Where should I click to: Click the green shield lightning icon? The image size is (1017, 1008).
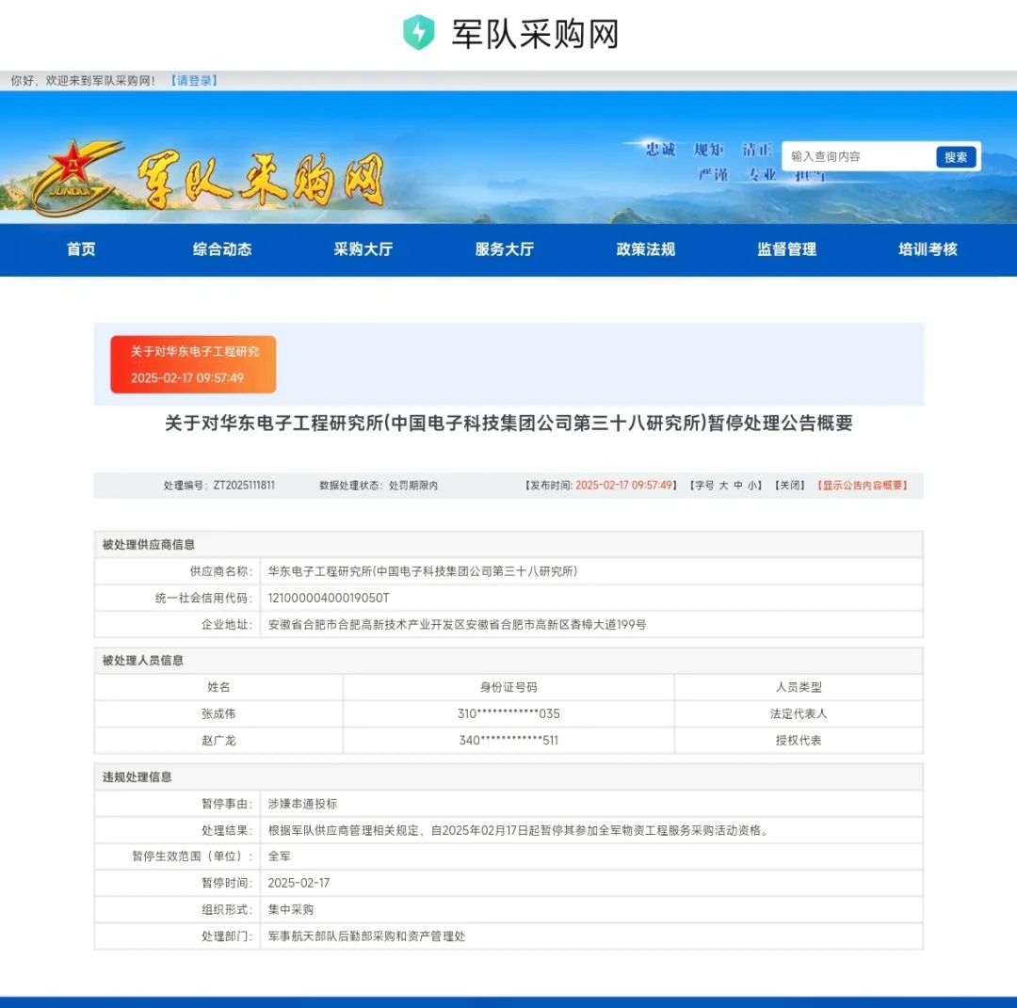point(418,32)
